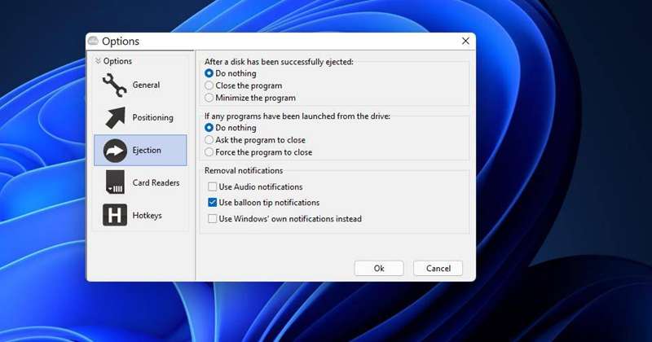Open the Card Readers settings page
This screenshot has height=342, width=652.
coord(156,183)
